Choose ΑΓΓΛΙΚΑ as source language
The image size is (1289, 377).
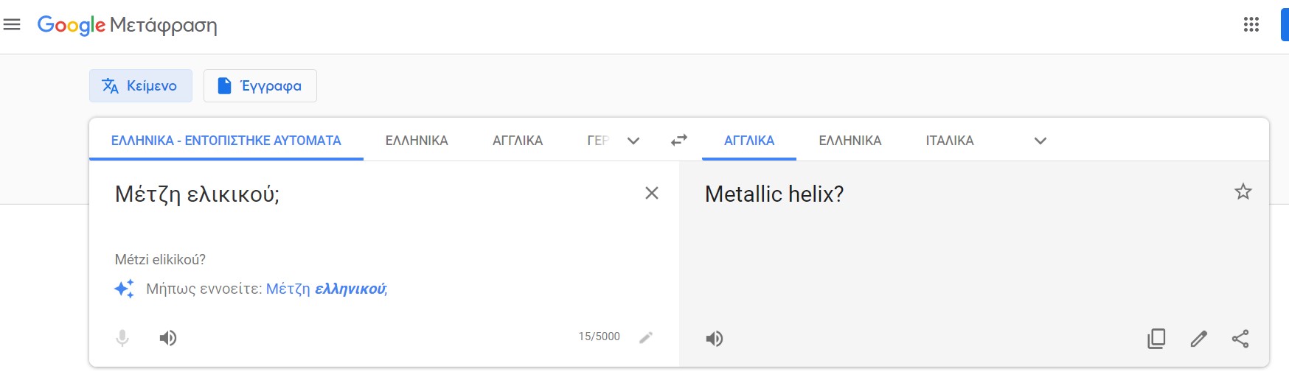518,141
